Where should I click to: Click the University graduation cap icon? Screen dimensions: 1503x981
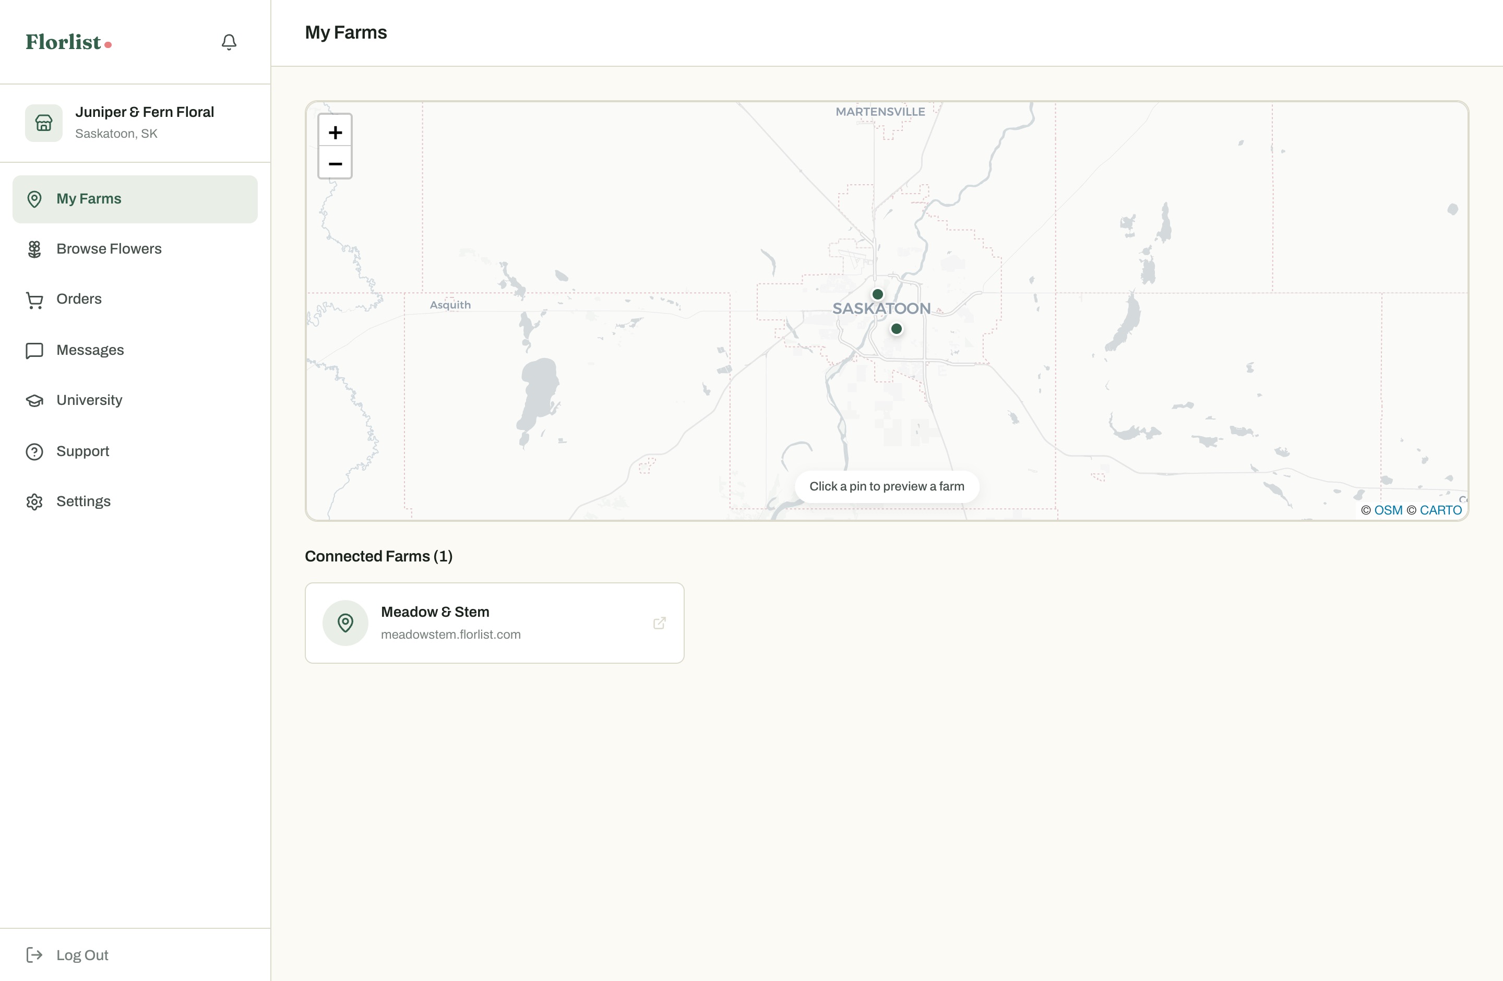34,401
